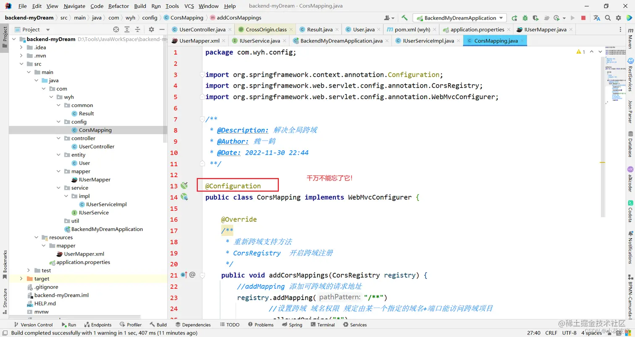Open the Translate icon in toolbar

(x=597, y=18)
